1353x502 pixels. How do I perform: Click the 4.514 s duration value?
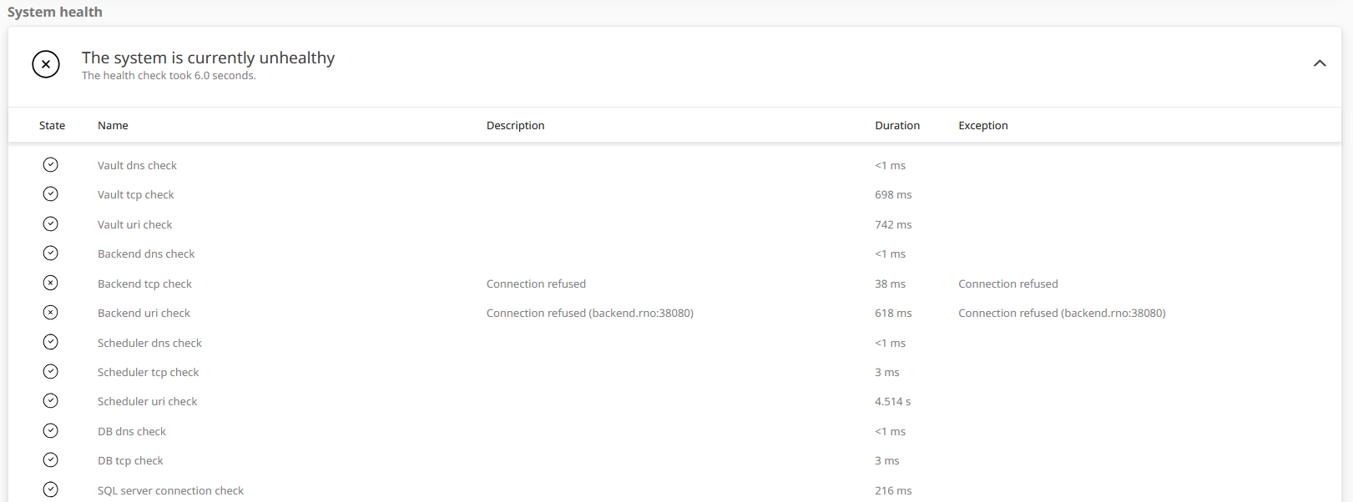[x=892, y=402]
